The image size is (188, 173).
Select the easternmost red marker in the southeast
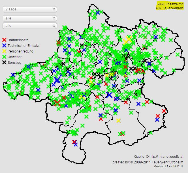click(x=164, y=111)
